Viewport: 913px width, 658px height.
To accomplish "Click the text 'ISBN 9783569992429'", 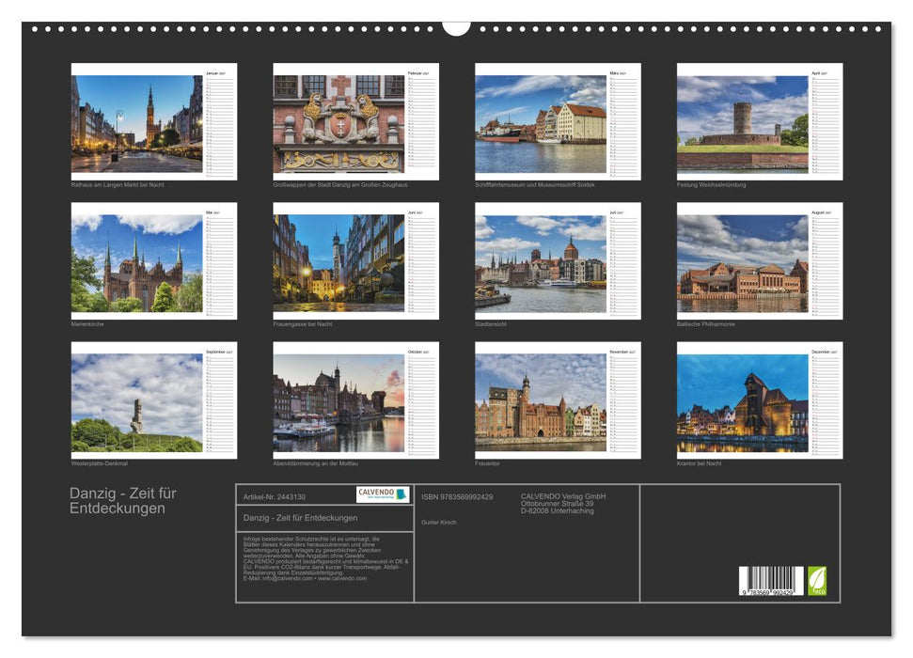I will coord(457,496).
